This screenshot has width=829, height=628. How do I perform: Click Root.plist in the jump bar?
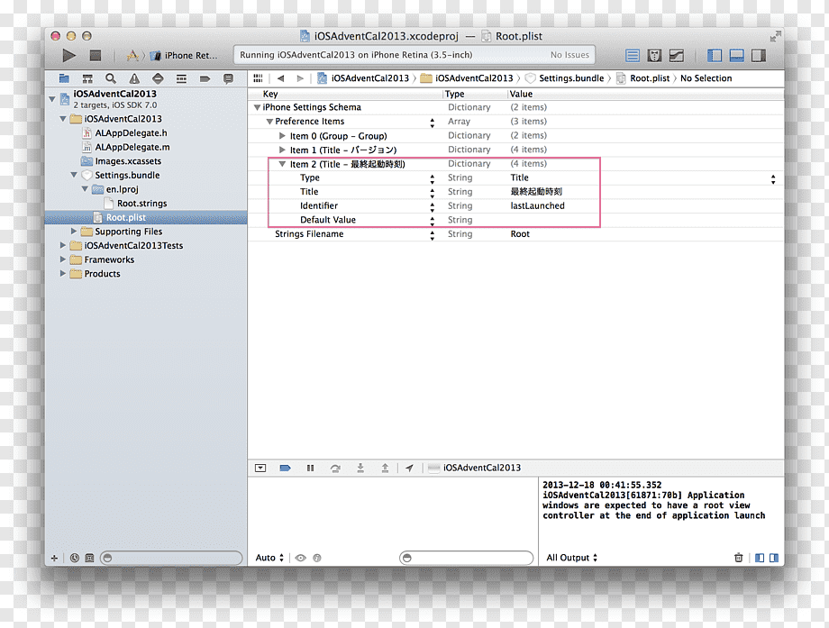click(x=642, y=78)
